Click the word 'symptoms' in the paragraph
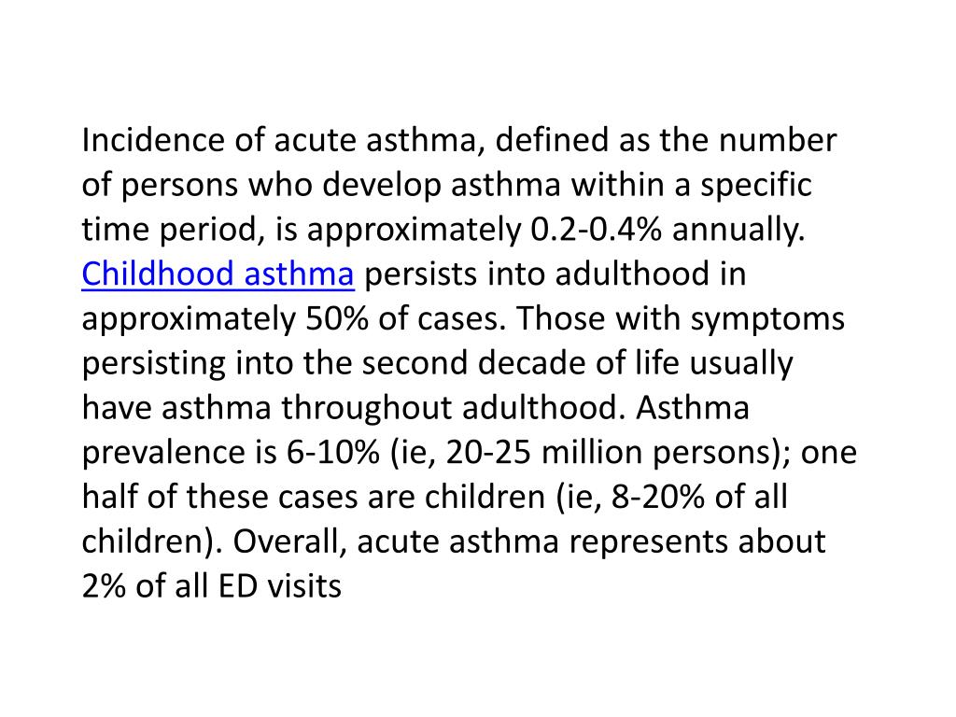Viewport: 956px width, 717px height. [767, 318]
